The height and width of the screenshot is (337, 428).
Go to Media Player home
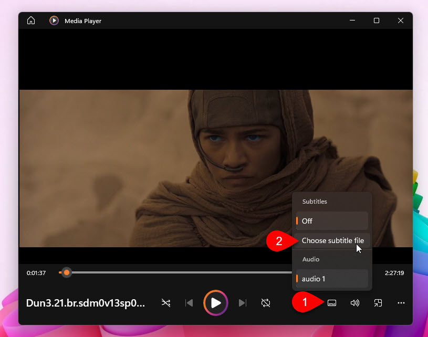(31, 20)
